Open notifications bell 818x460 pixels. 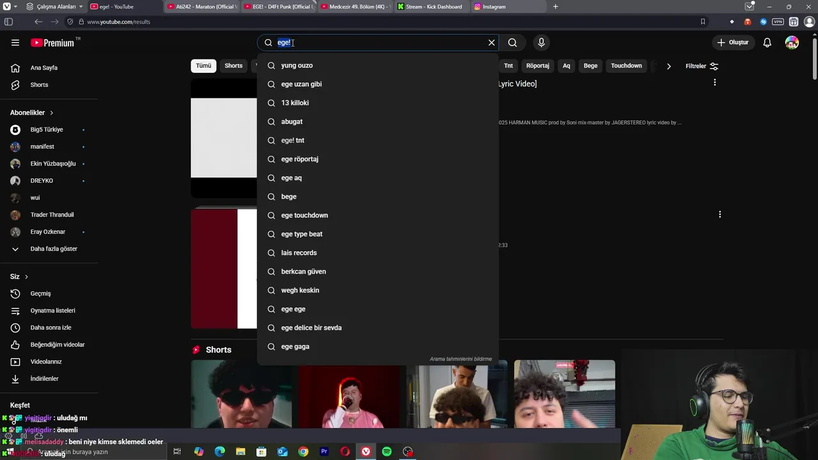(768, 43)
